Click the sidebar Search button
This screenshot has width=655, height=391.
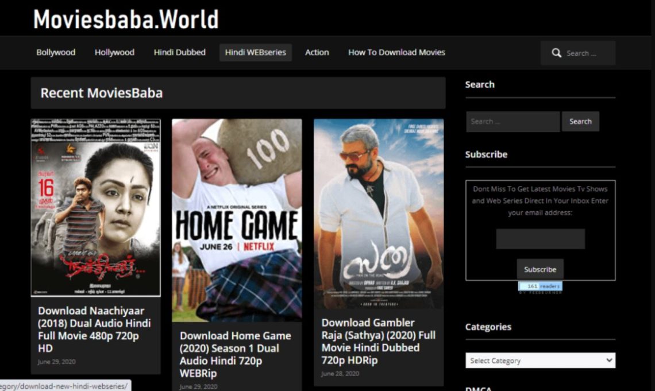[580, 121]
